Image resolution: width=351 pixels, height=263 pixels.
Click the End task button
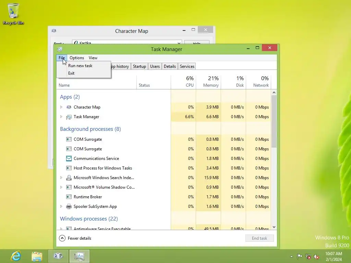coord(259,238)
